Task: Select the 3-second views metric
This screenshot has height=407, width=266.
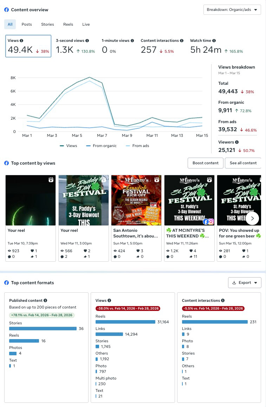Action: click(x=75, y=46)
